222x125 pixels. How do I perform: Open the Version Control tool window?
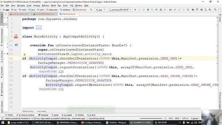[25, 115]
